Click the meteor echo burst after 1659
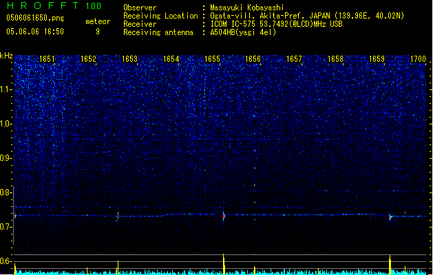Viewport: 433px width, 275px height. pos(390,217)
